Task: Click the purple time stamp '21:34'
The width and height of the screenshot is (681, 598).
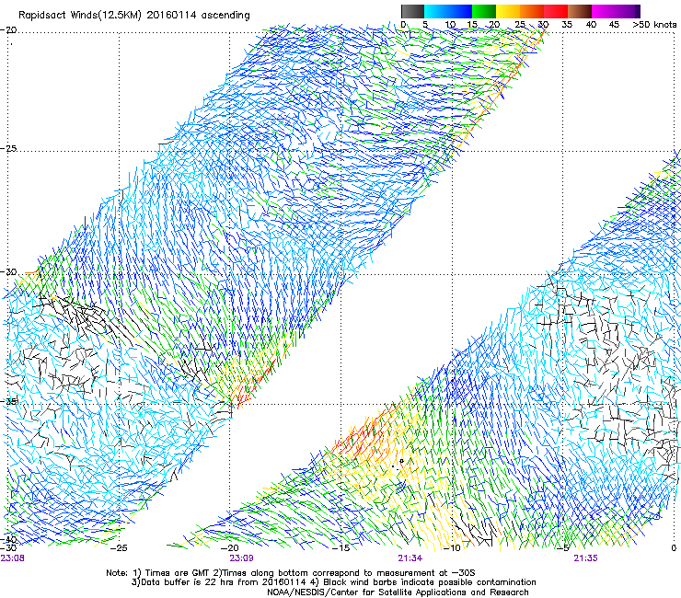Action: (410, 558)
